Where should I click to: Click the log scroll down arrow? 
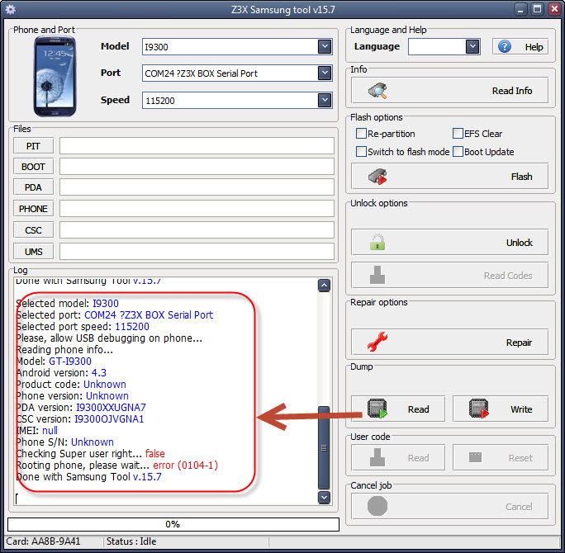pyautogui.click(x=325, y=497)
